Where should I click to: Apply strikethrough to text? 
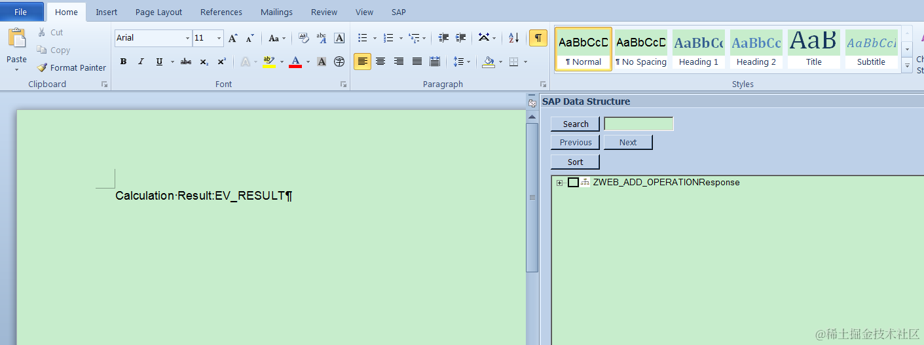(x=186, y=62)
